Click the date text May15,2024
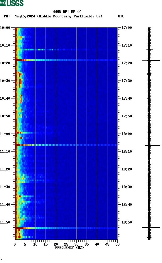This screenshot has width=162, height=263. click(x=25, y=16)
